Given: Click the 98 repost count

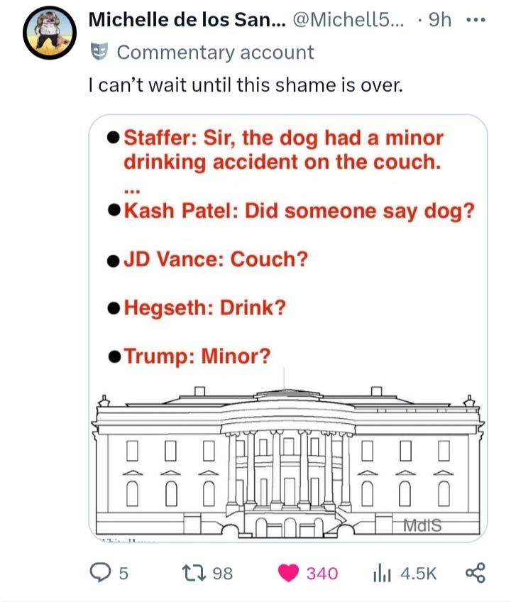Looking at the screenshot, I should (x=223, y=573).
